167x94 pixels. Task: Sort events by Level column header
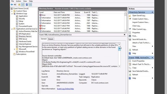click(x=46, y=12)
